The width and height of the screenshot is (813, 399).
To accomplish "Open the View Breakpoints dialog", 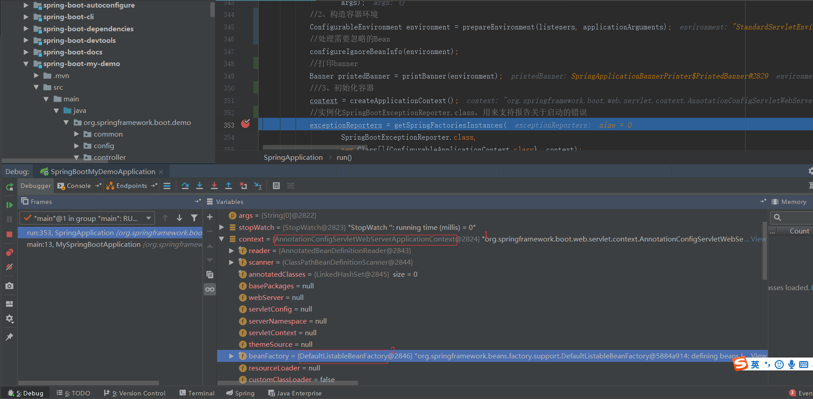I will 9,253.
